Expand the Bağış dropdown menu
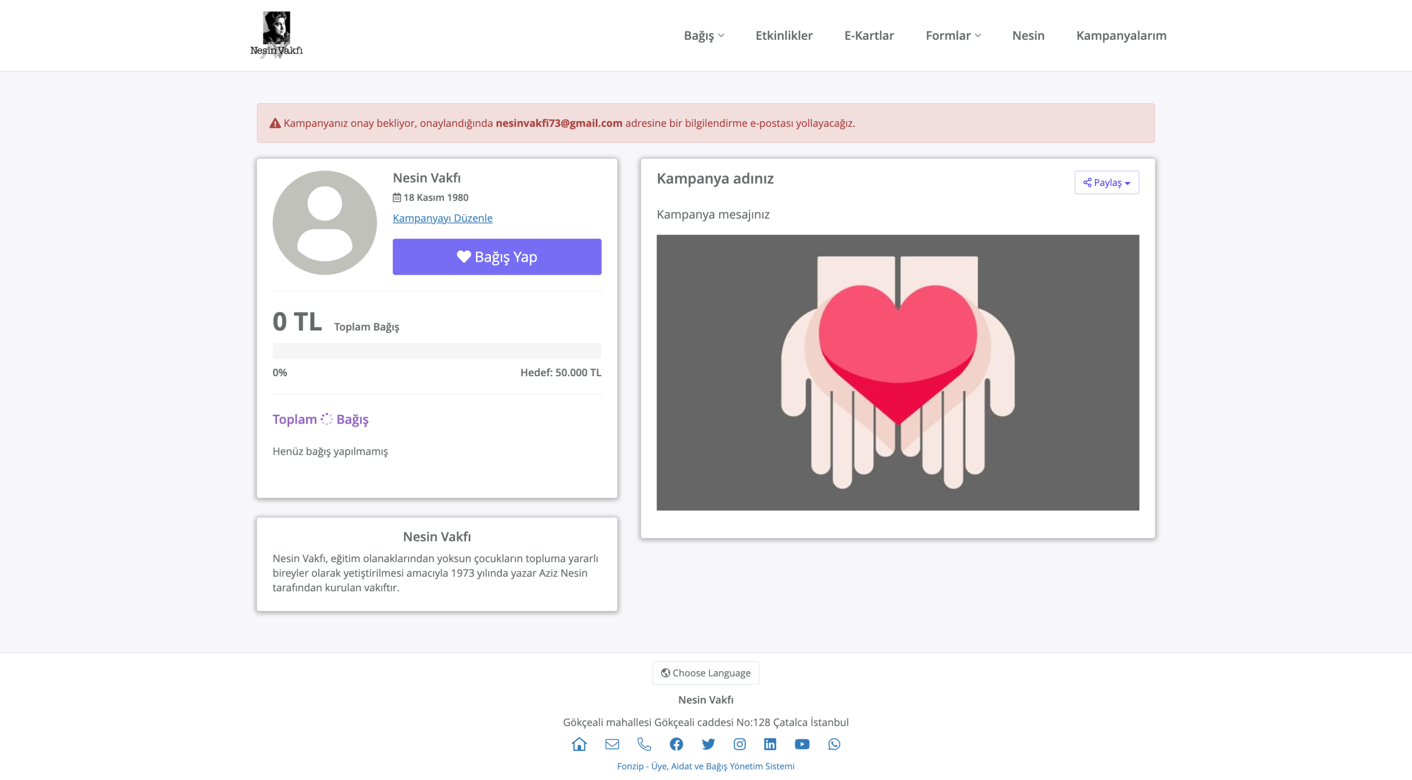Image resolution: width=1412 pixels, height=780 pixels. pos(704,35)
